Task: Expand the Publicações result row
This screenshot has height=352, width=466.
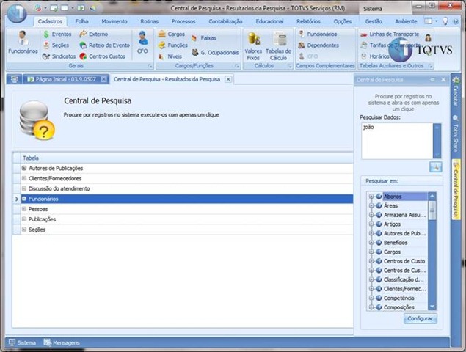Action: [x=24, y=219]
